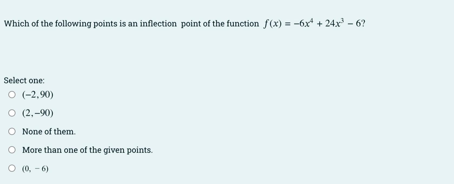Screen dimensions: 454x184
Task: Click the function formula f(x) = -6x^4 + 24x^3 - 6
Action: click(x=314, y=23)
